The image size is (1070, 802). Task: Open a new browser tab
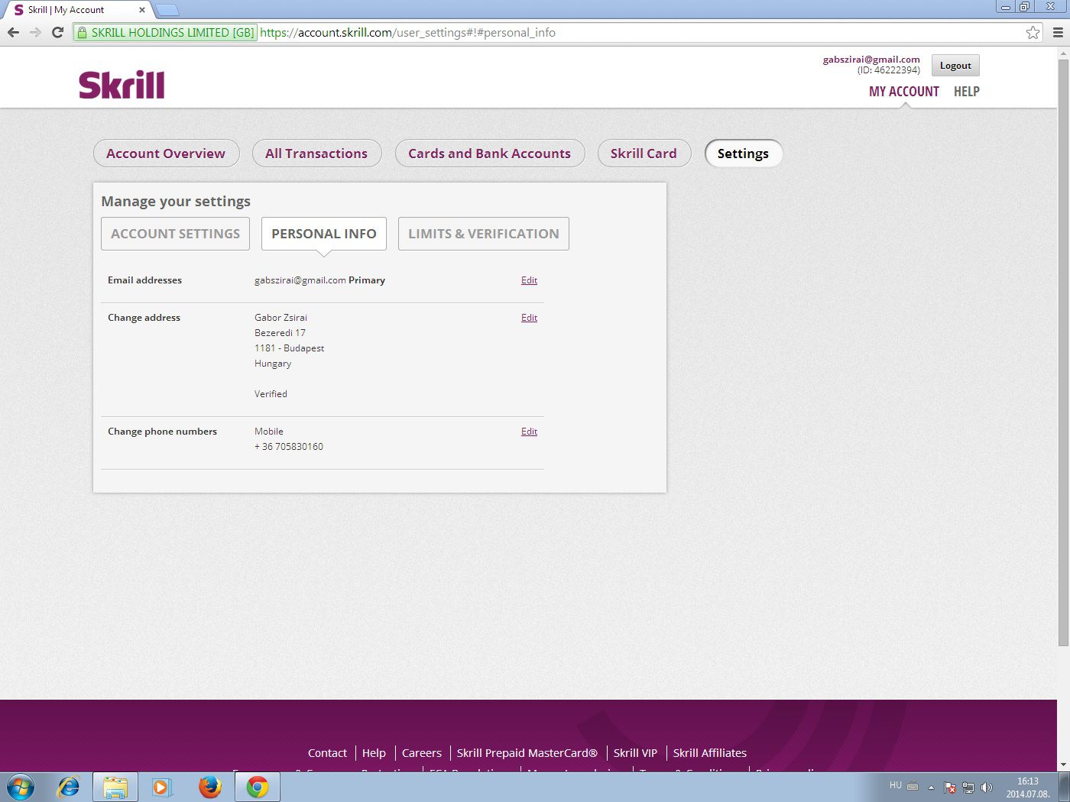pos(167,10)
